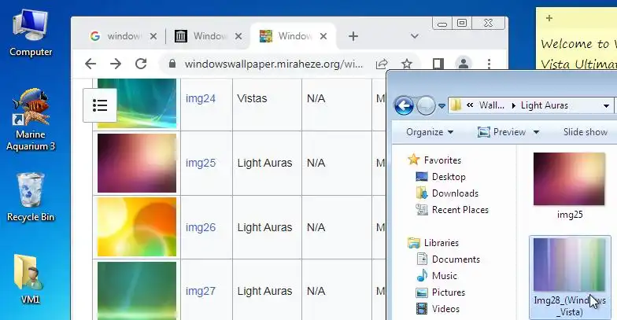Switch to second Window tab
This screenshot has height=320, width=617.
point(209,36)
